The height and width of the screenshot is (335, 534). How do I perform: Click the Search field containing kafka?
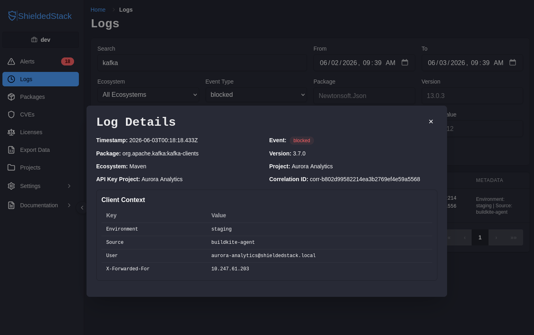[x=202, y=63]
